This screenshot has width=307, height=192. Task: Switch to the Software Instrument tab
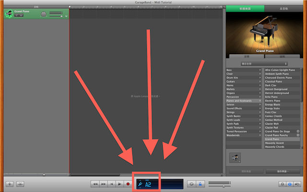[245, 9]
